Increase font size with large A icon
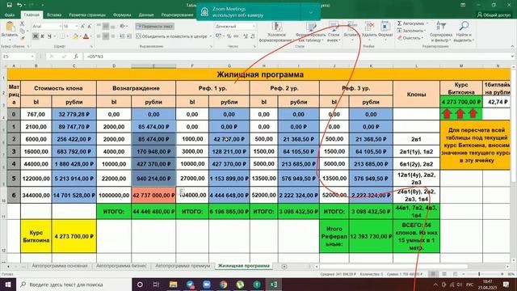 point(82,26)
